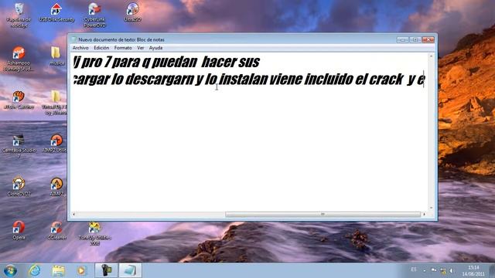Open the network tray icon
This screenshot has width=495, height=278.
(x=443, y=270)
